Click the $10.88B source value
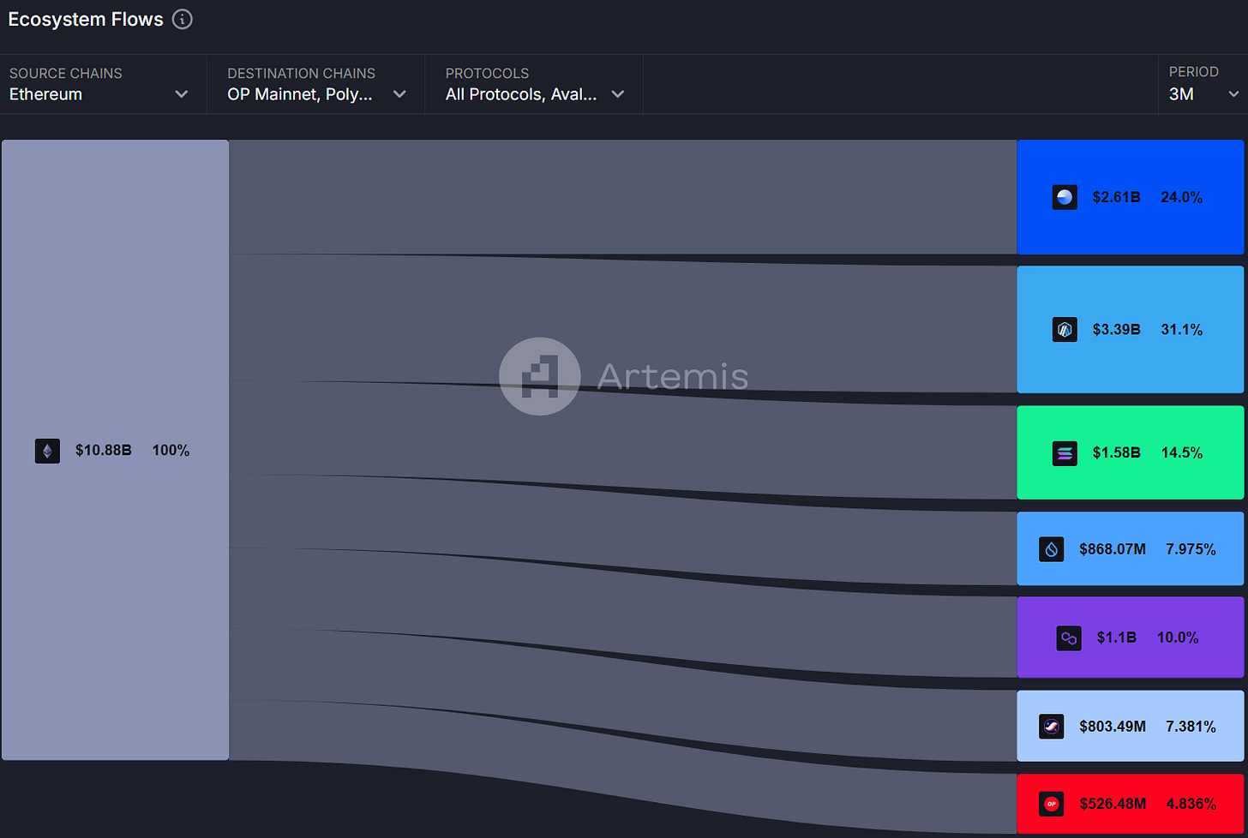 point(104,451)
